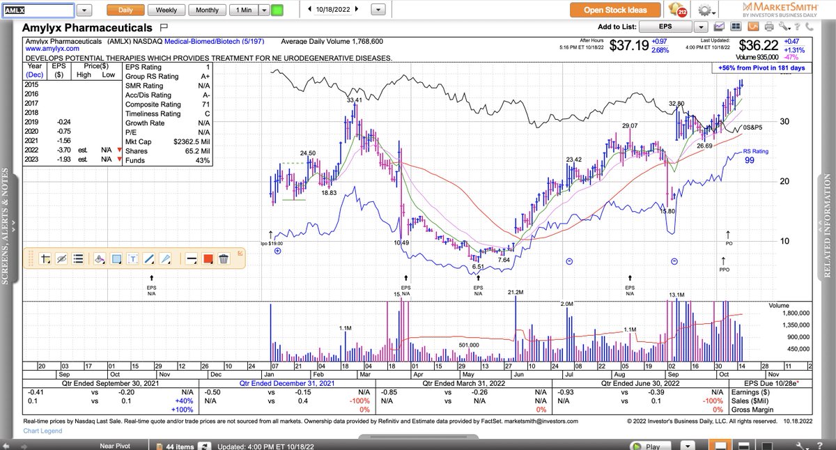Open the orange-red drawing color swatch
836x450 pixels.
pyautogui.click(x=208, y=258)
